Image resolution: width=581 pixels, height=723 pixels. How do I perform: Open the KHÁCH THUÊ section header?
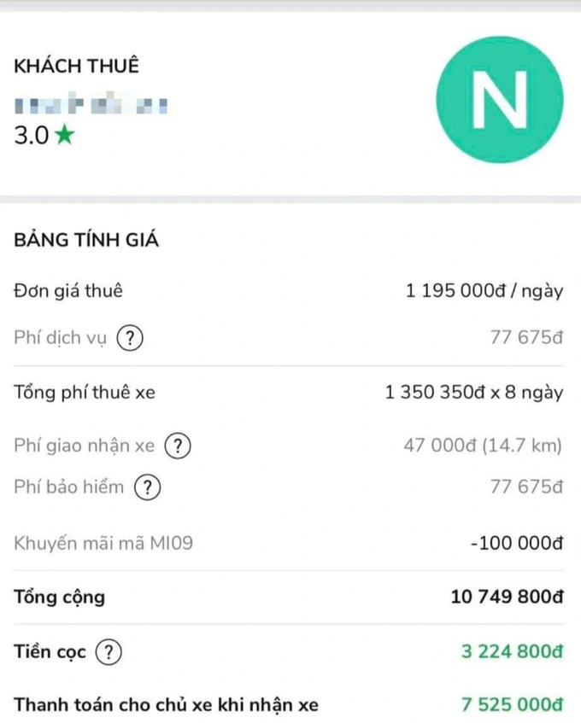pos(76,65)
